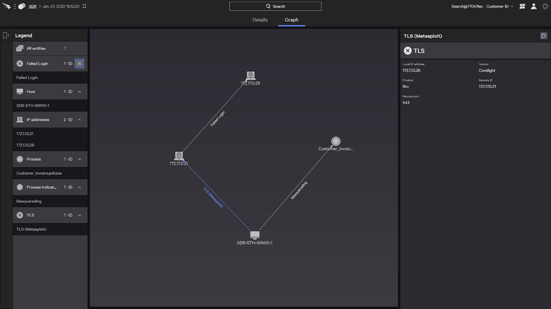The image size is (551, 309).
Task: Open the Customer ID dropdown
Action: coord(500,6)
